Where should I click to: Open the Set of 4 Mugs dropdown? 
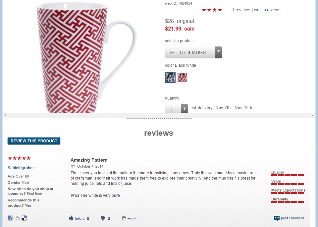point(193,52)
